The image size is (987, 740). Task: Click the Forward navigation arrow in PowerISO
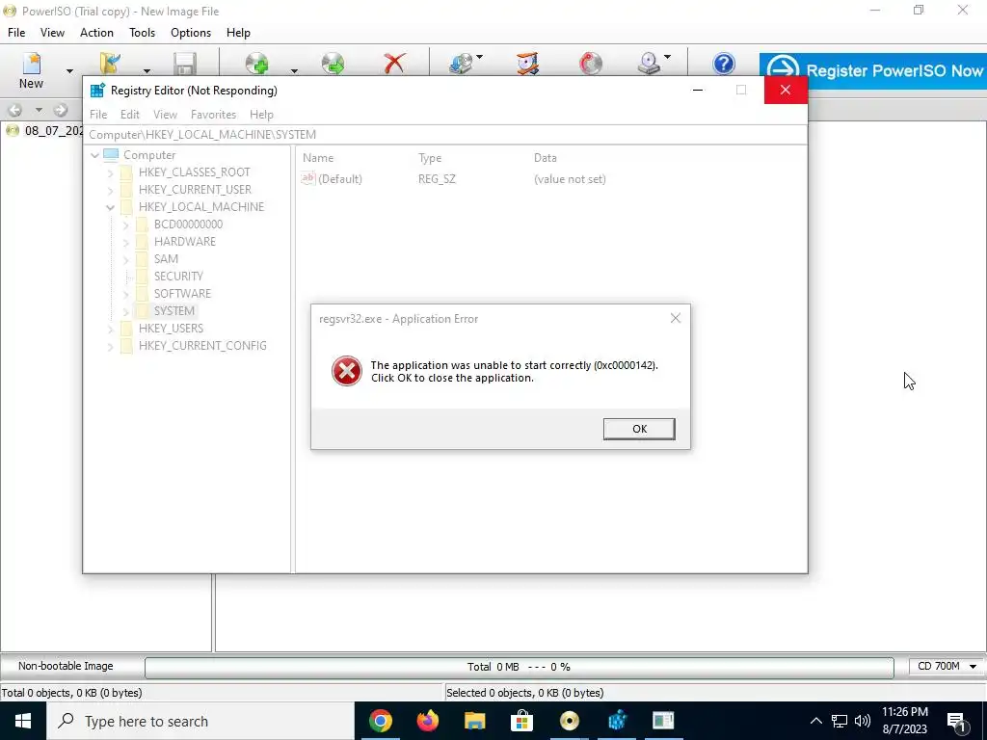click(x=61, y=110)
